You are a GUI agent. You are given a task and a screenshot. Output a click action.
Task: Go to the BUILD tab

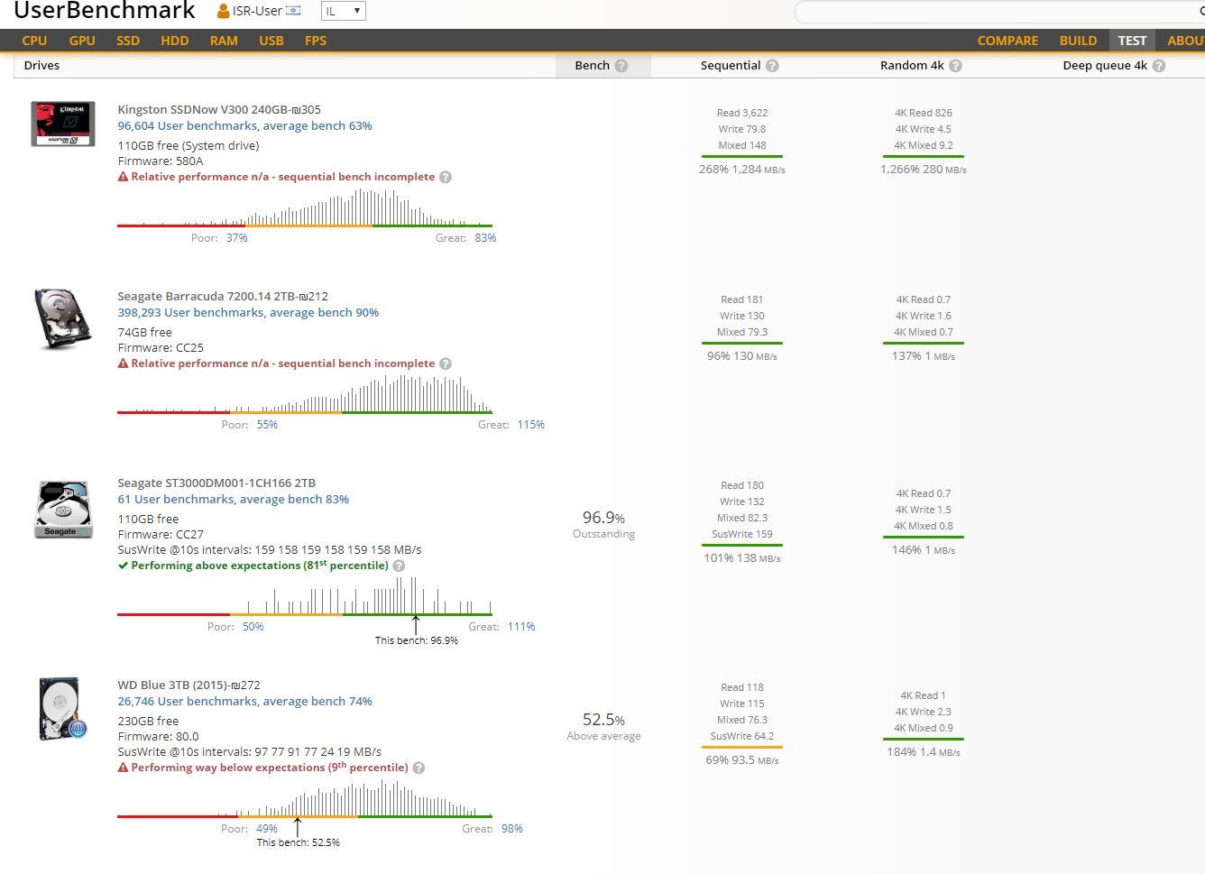point(1078,41)
